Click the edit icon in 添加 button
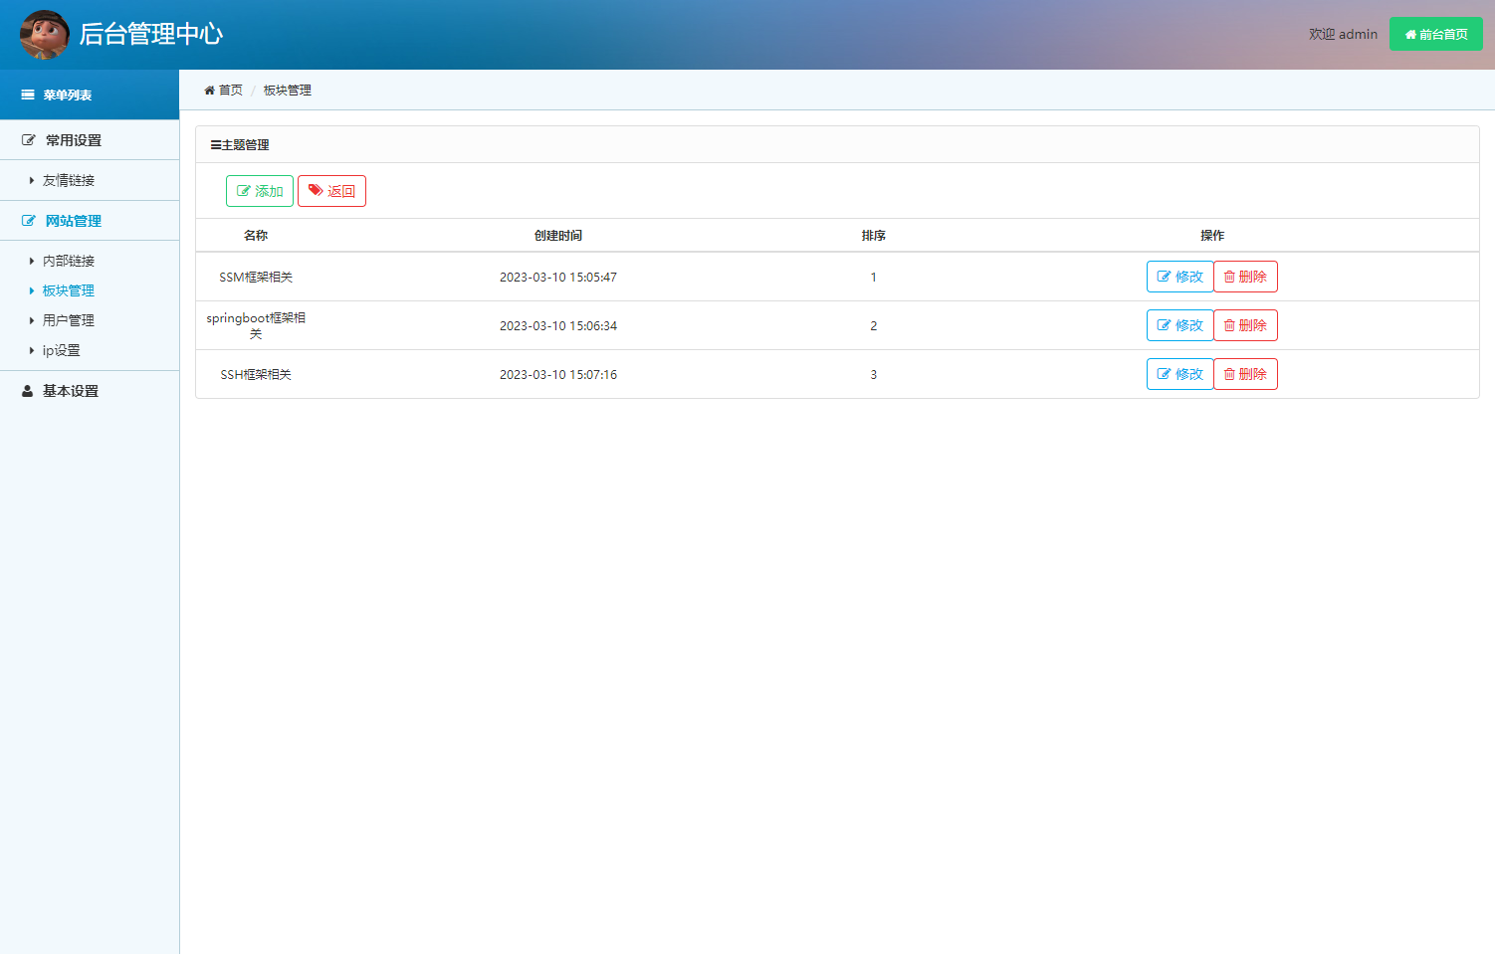 (244, 191)
